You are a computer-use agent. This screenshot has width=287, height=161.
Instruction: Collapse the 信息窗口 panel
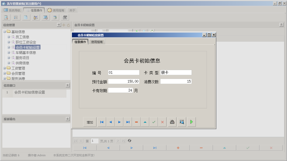click(67, 85)
